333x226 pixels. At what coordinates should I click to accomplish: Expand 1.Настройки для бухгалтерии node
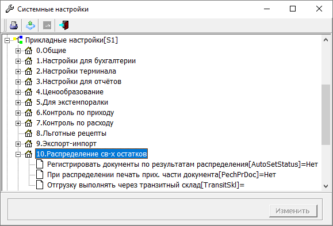18,61
